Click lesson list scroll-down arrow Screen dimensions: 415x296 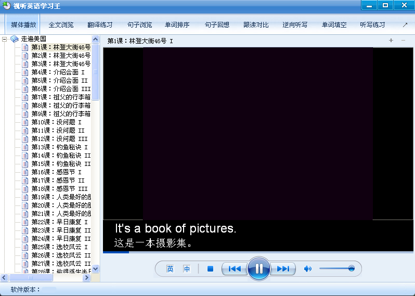[x=96, y=268]
